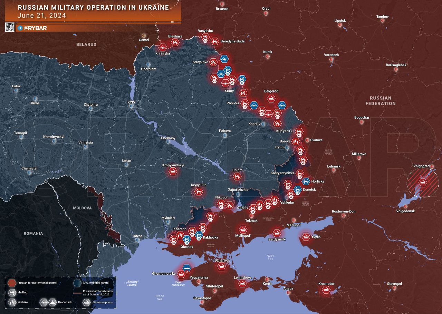Image resolution: width=442 pixels, height=314 pixels.
Task: Select the Khmelnytskyi city label
Action: (x=54, y=137)
